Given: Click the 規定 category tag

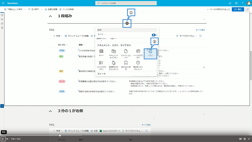Looking at the screenshot, I should [x=61, y=56].
